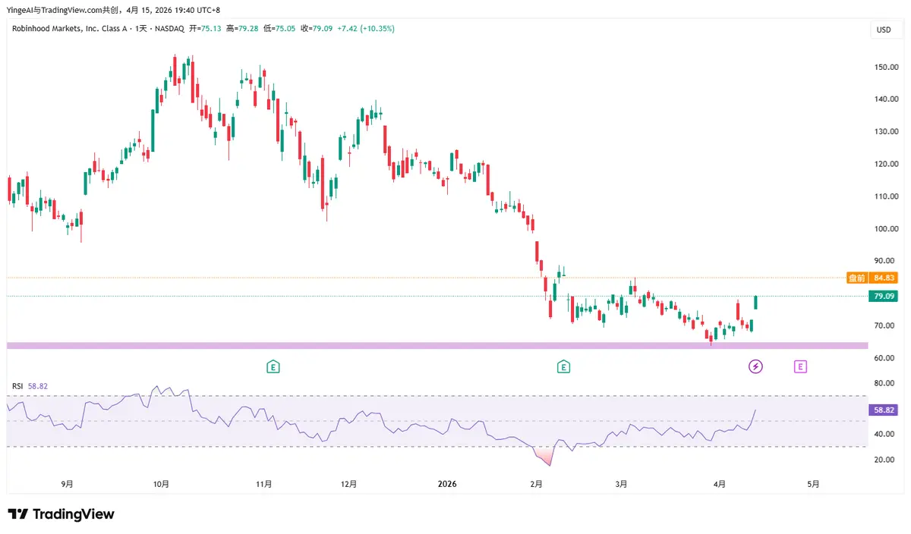Click the low price 低=75.05 value
Image resolution: width=911 pixels, height=534 pixels.
tap(278, 29)
